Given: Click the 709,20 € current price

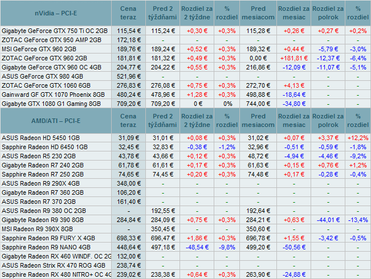Looking at the screenshot, I should click(129, 104).
